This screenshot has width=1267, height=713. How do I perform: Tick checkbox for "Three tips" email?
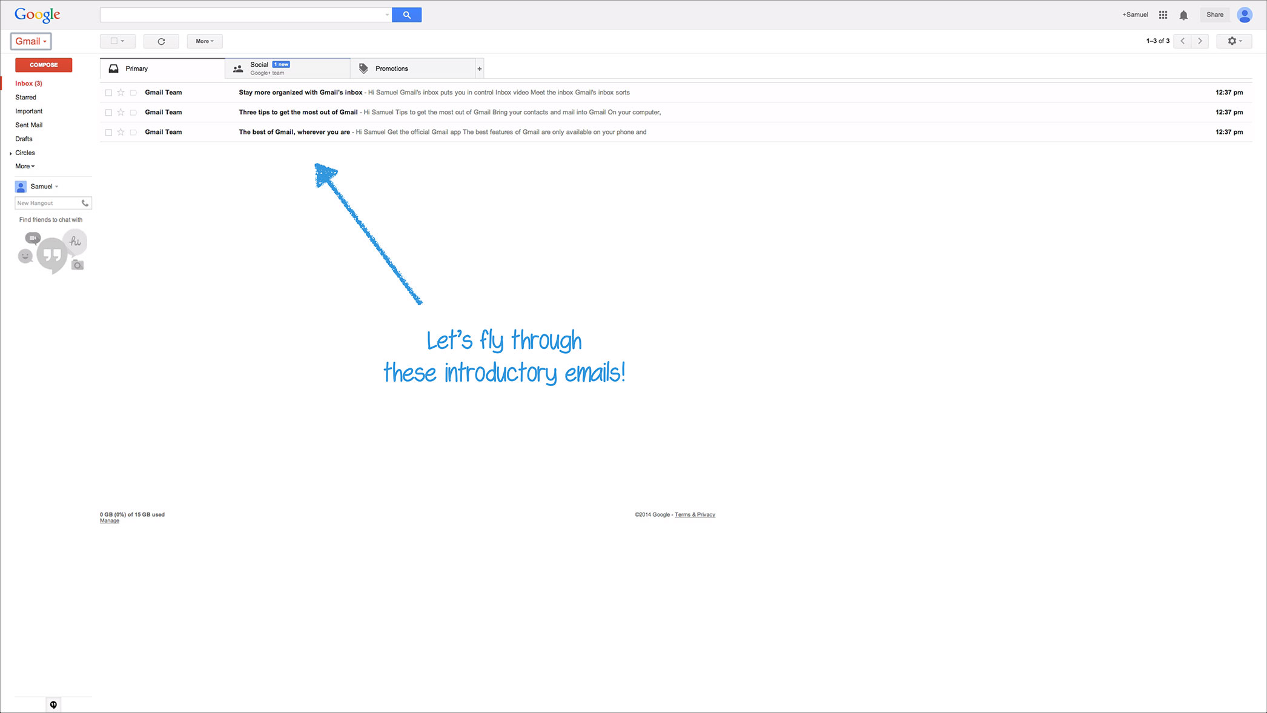point(108,112)
